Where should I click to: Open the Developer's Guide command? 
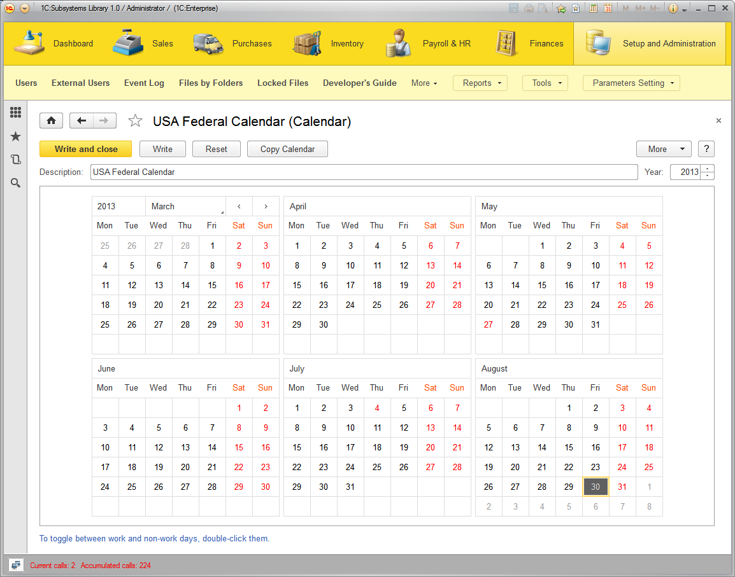(359, 83)
